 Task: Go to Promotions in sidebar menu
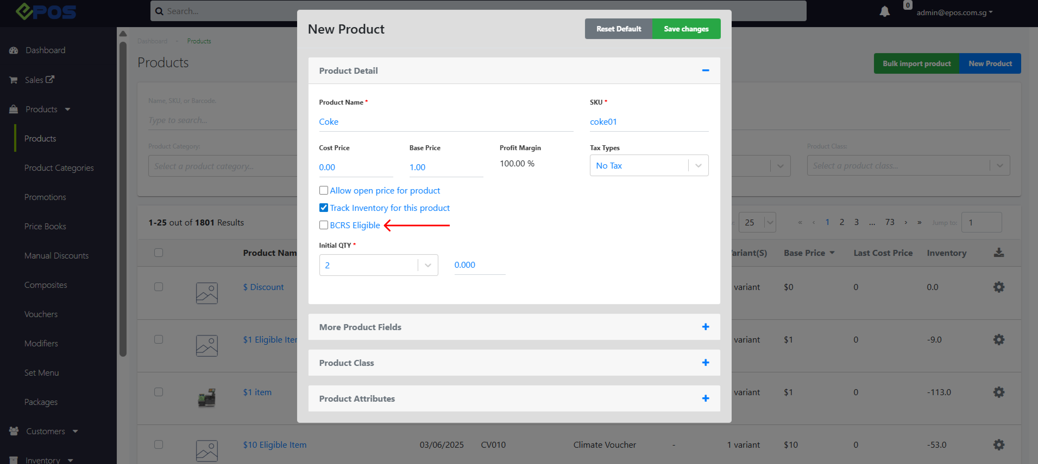(45, 197)
